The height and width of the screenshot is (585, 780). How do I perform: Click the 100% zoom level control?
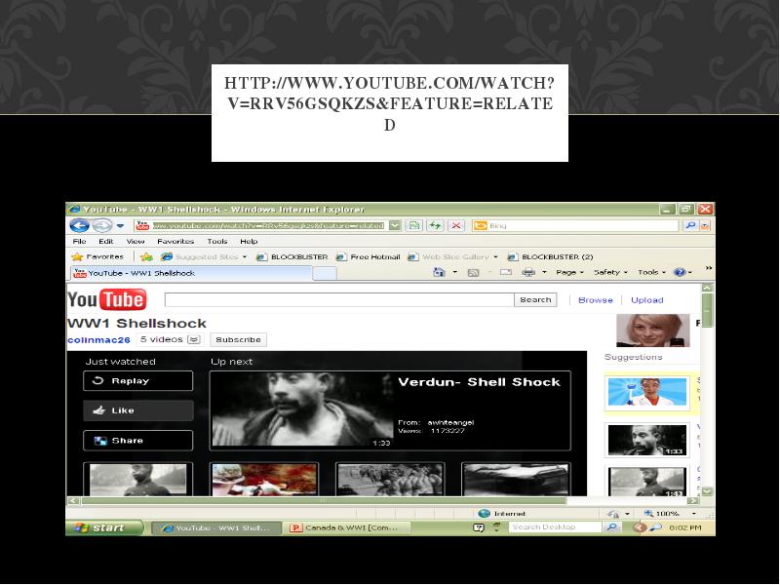[x=670, y=514]
